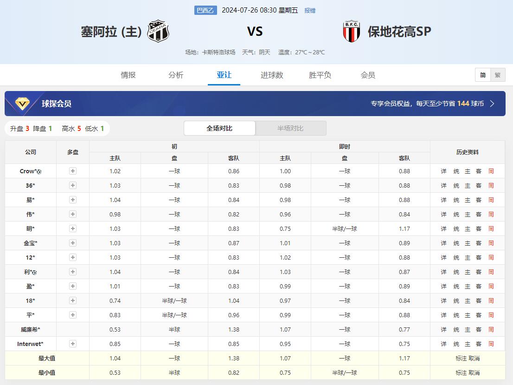Click the arrow on the member banner
This screenshot has height=385, width=513.
coord(492,104)
